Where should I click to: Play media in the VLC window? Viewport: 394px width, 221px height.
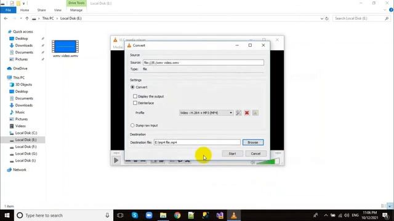pyautogui.click(x=116, y=160)
